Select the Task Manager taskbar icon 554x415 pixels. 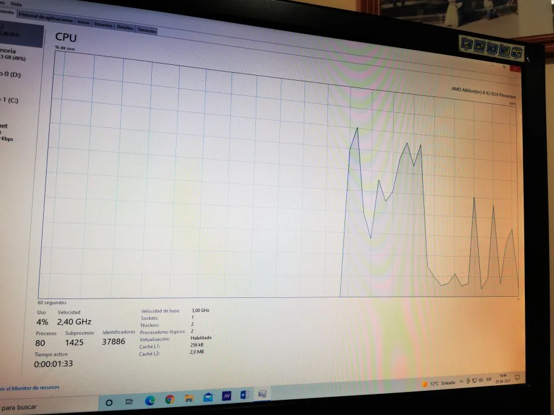coord(262,394)
